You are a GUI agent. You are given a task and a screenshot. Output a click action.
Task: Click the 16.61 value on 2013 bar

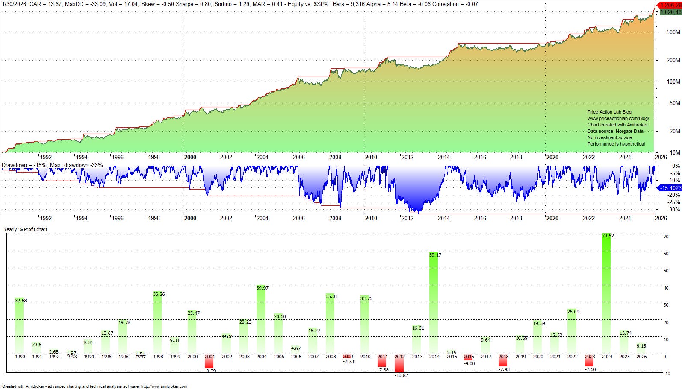[x=418, y=328]
